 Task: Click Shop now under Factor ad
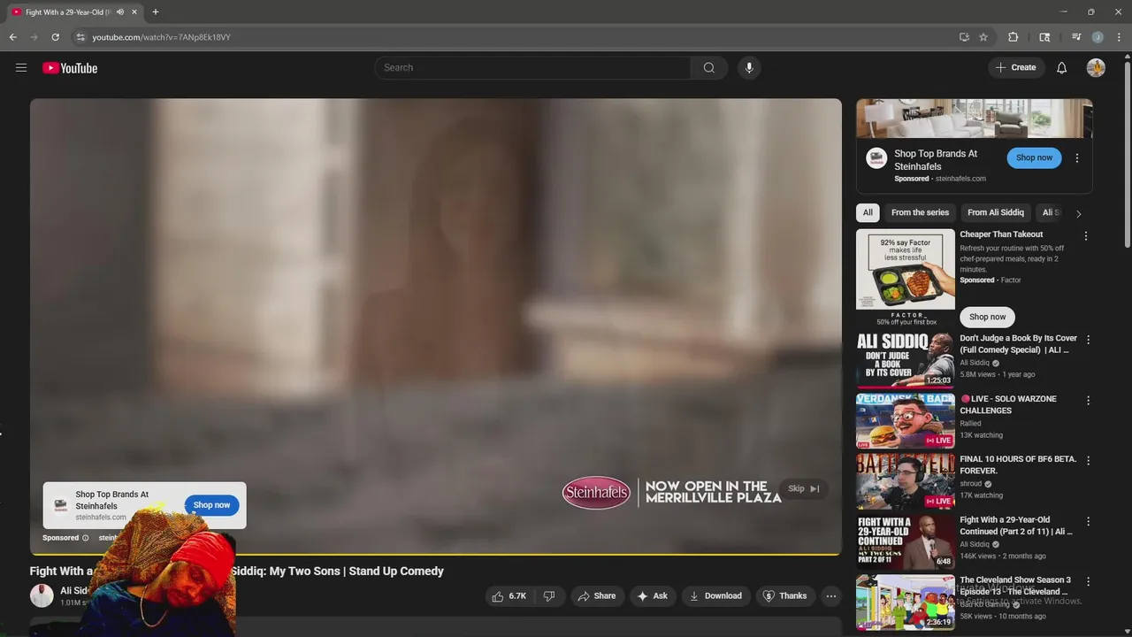click(x=987, y=317)
